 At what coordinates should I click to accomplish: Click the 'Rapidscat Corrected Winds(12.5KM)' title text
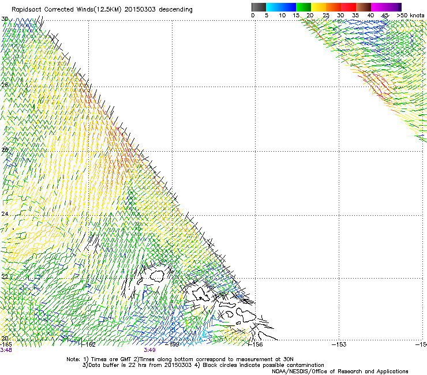pos(66,10)
